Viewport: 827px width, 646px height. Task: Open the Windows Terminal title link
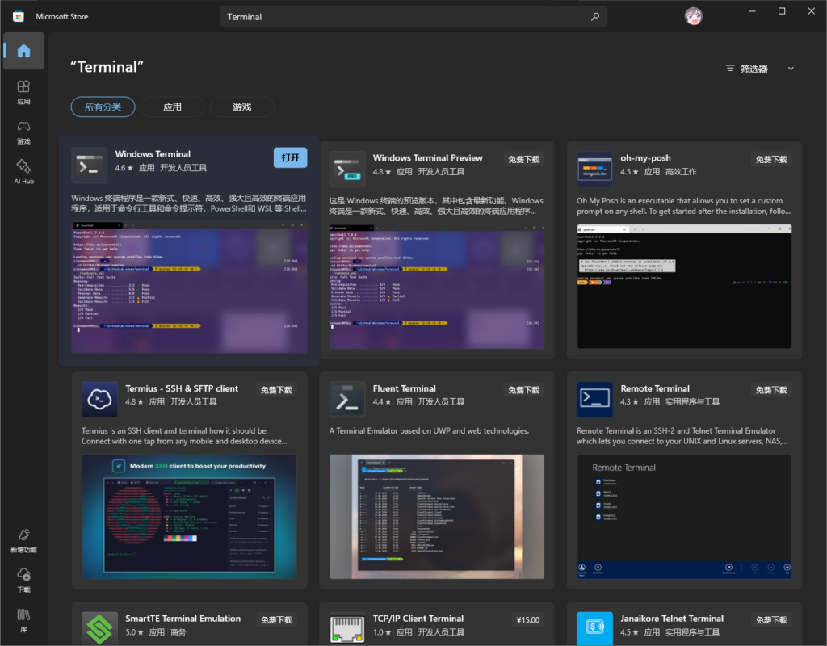pos(153,154)
